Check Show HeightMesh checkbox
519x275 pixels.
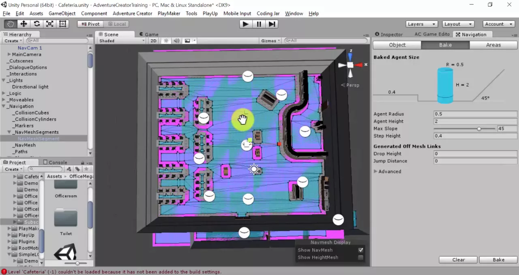coord(360,257)
